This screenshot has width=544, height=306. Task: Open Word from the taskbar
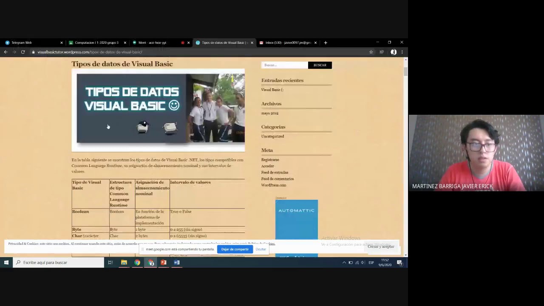pos(177,262)
